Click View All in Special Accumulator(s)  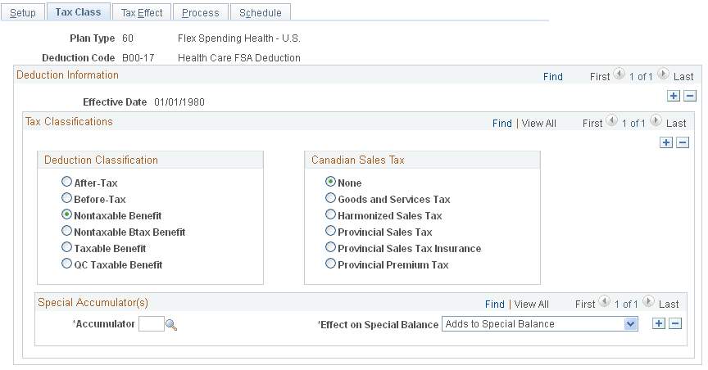pos(531,304)
